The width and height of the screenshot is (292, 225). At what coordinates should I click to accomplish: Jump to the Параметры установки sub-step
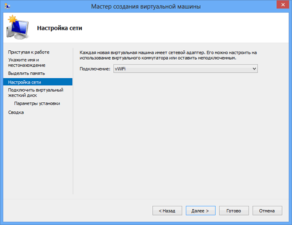[37, 104]
